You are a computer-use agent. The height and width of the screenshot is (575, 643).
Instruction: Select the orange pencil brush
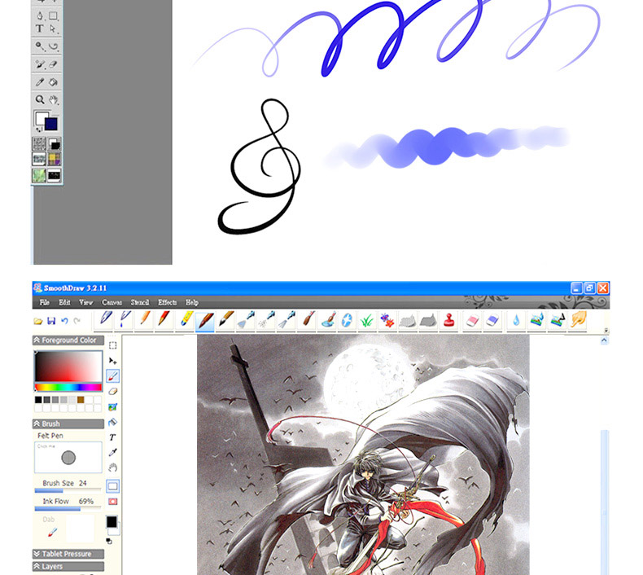tap(144, 319)
